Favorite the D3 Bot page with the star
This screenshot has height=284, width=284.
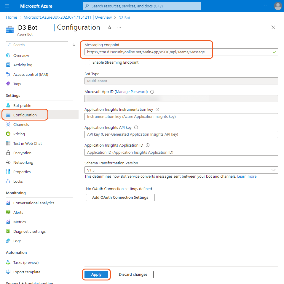109,27
